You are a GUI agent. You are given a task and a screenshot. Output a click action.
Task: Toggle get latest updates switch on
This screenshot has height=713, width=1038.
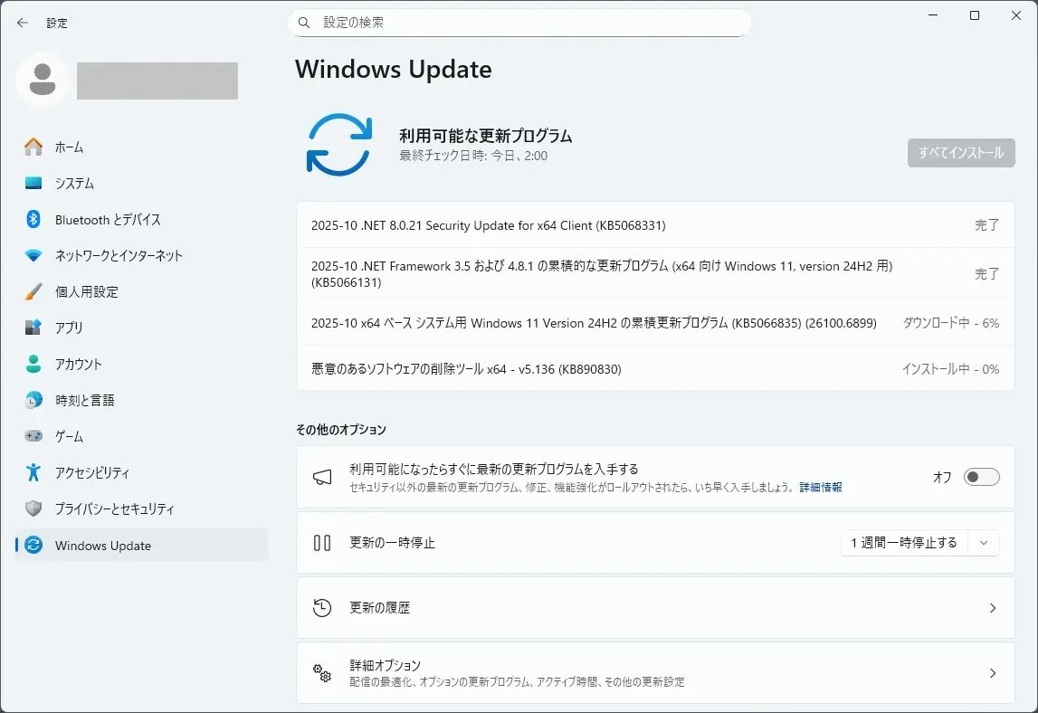981,477
